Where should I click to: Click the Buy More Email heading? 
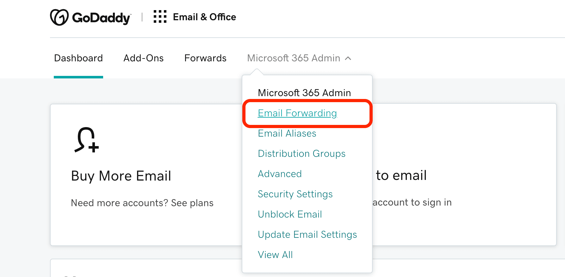coord(121,176)
